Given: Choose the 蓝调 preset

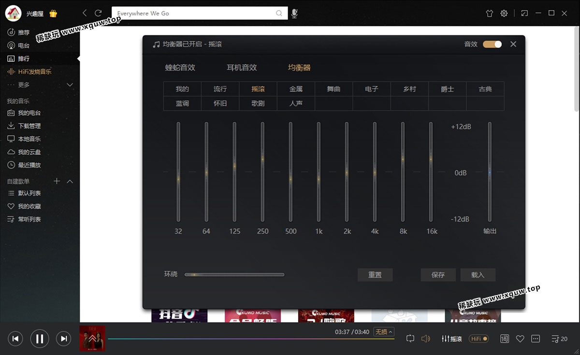Looking at the screenshot, I should click(x=182, y=103).
